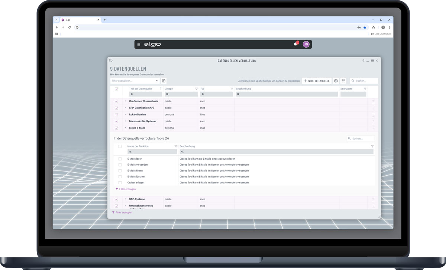
Task: Toggle the select-all data sources checkbox
Action: coord(116,89)
